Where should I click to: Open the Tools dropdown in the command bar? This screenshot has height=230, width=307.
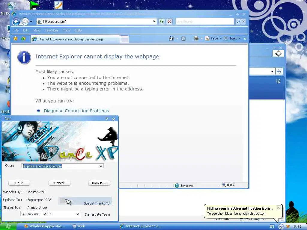(232, 39)
